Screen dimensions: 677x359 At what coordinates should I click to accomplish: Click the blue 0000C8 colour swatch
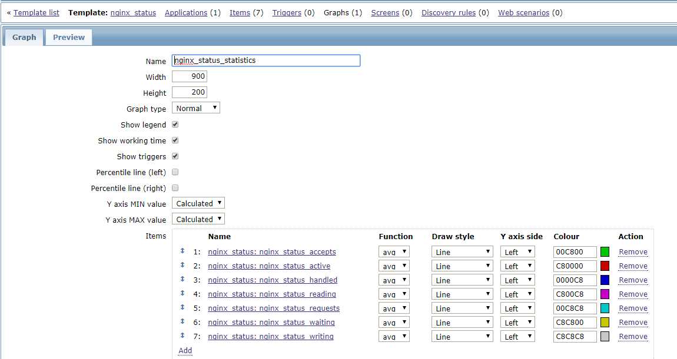point(605,280)
